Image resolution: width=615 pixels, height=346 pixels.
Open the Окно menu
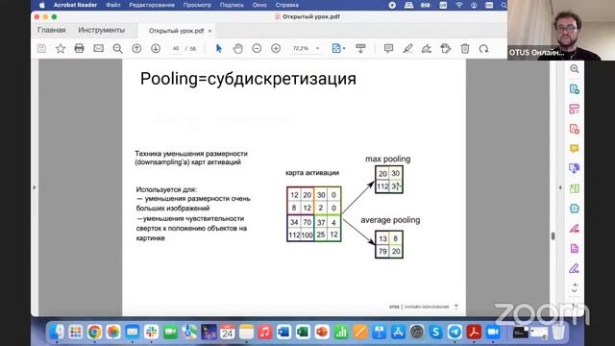(259, 5)
